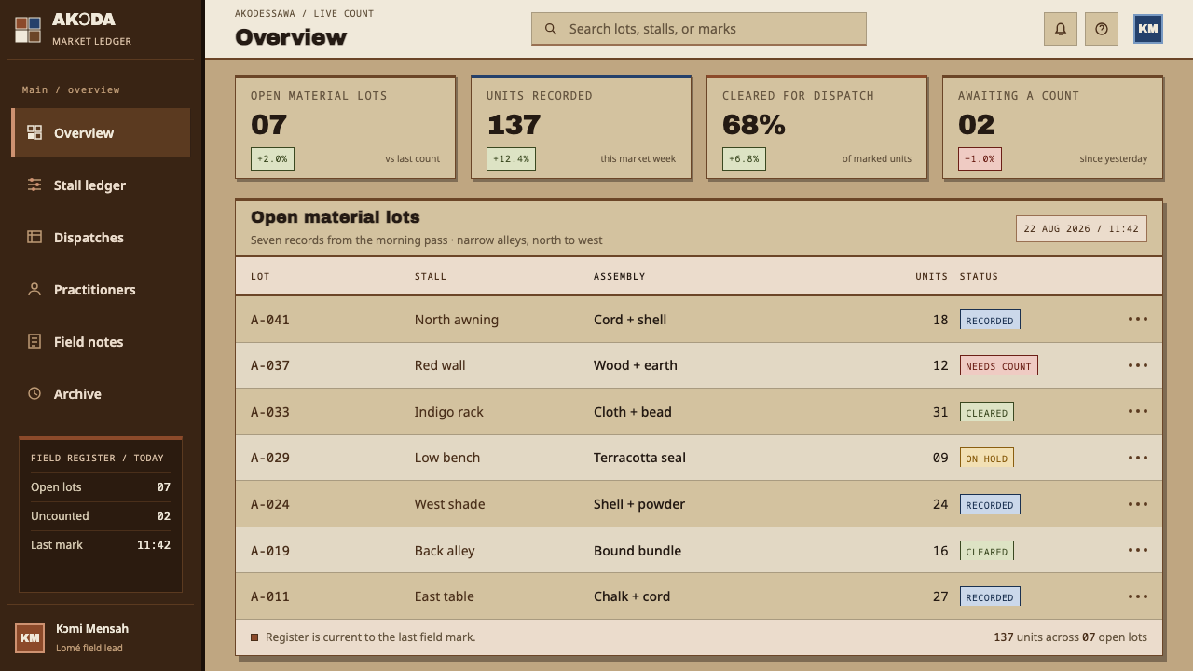Screen dimensions: 1193x671
Task: Sort by the ASSEMBLY column header
Action: (x=620, y=276)
